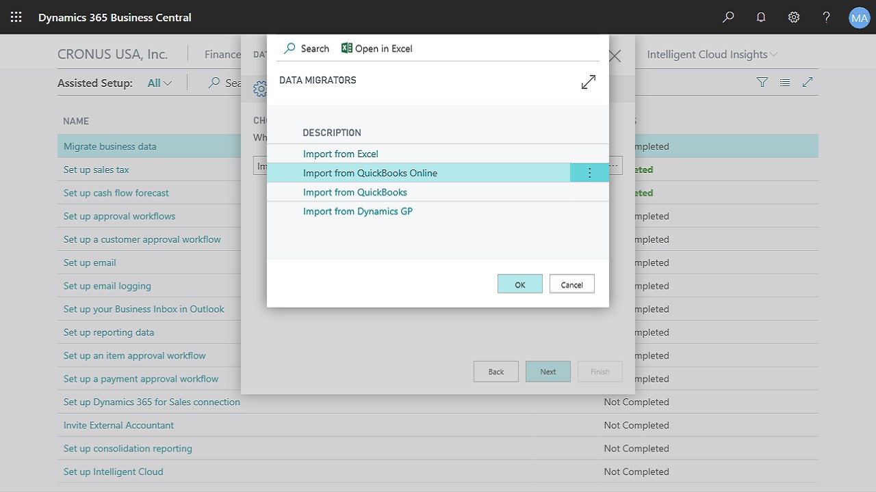The width and height of the screenshot is (876, 492).
Task: Click the Next button in the wizard
Action: [548, 372]
